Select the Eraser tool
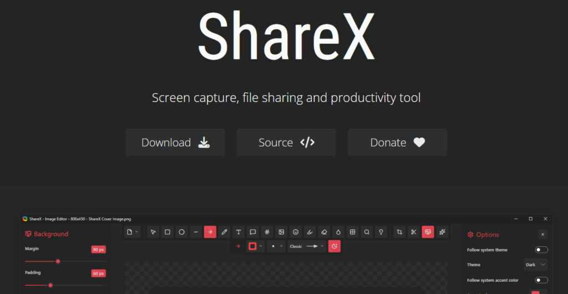568x294 pixels. pos(324,232)
